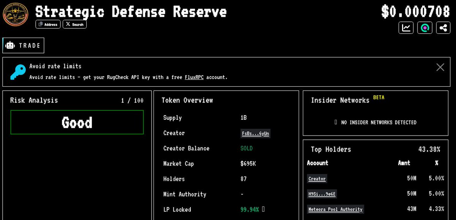
Task: Click the Strategic Defense Reserve title
Action: click(x=131, y=11)
